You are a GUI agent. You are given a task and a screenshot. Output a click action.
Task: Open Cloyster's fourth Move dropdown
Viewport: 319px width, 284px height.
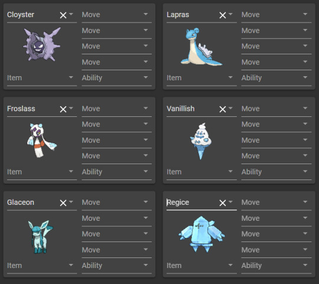(117, 62)
